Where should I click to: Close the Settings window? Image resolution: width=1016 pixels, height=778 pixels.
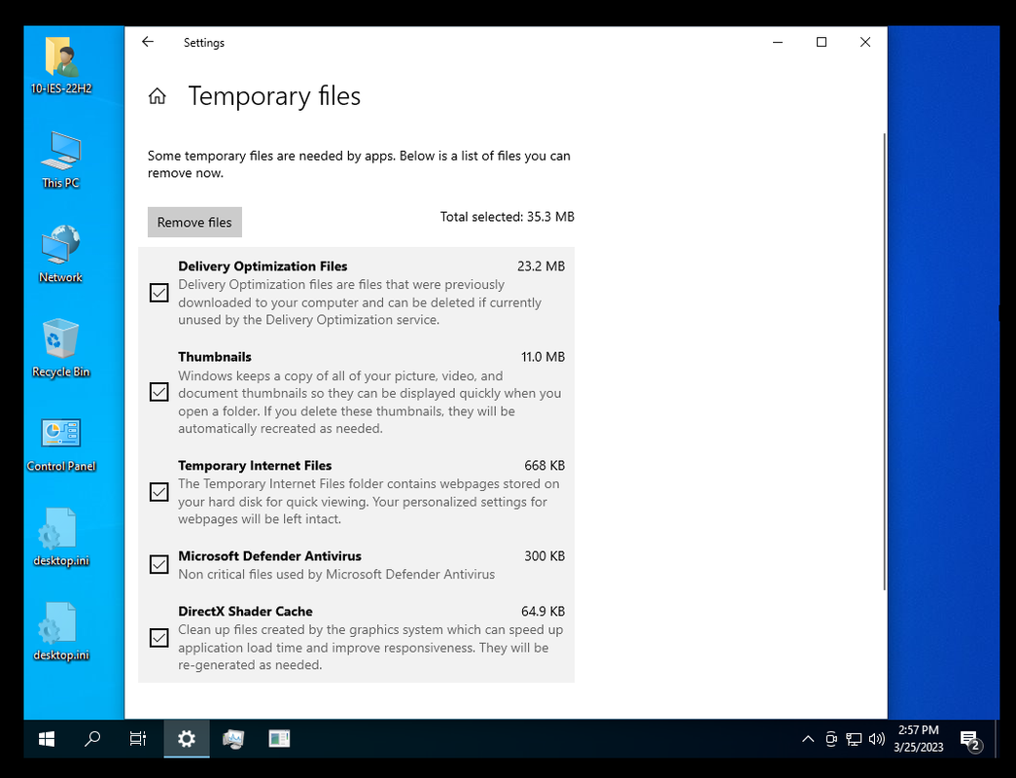pos(865,42)
